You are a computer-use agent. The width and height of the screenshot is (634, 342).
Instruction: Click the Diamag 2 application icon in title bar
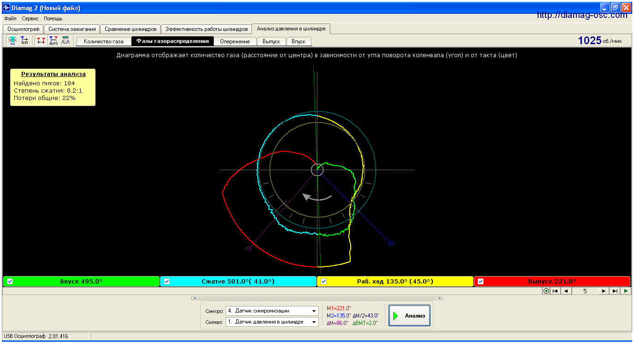pyautogui.click(x=6, y=8)
